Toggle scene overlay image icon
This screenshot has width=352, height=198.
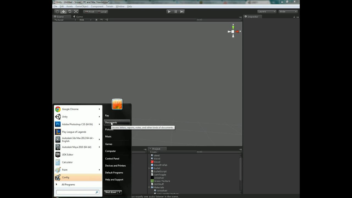click(101, 20)
